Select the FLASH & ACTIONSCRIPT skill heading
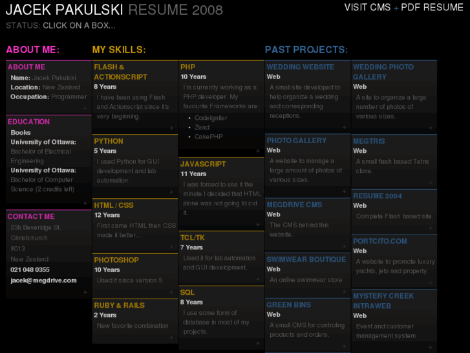 point(120,72)
